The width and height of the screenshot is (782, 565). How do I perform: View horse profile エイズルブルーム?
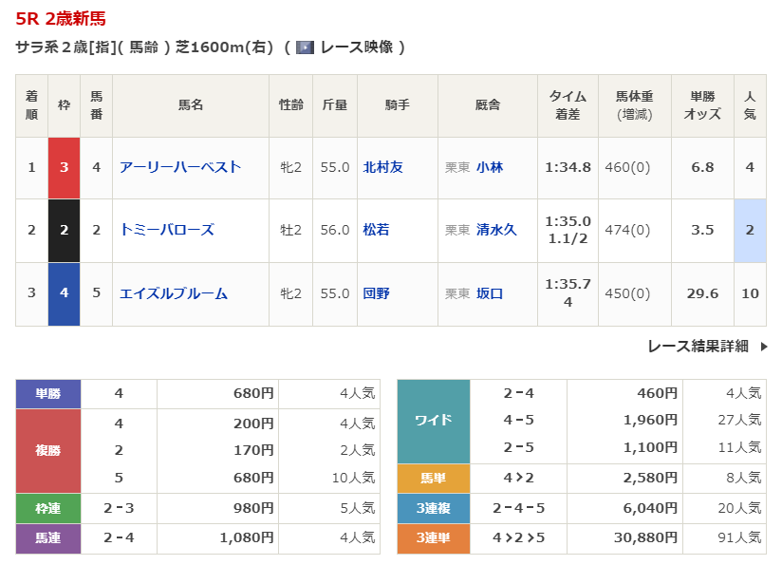click(174, 293)
